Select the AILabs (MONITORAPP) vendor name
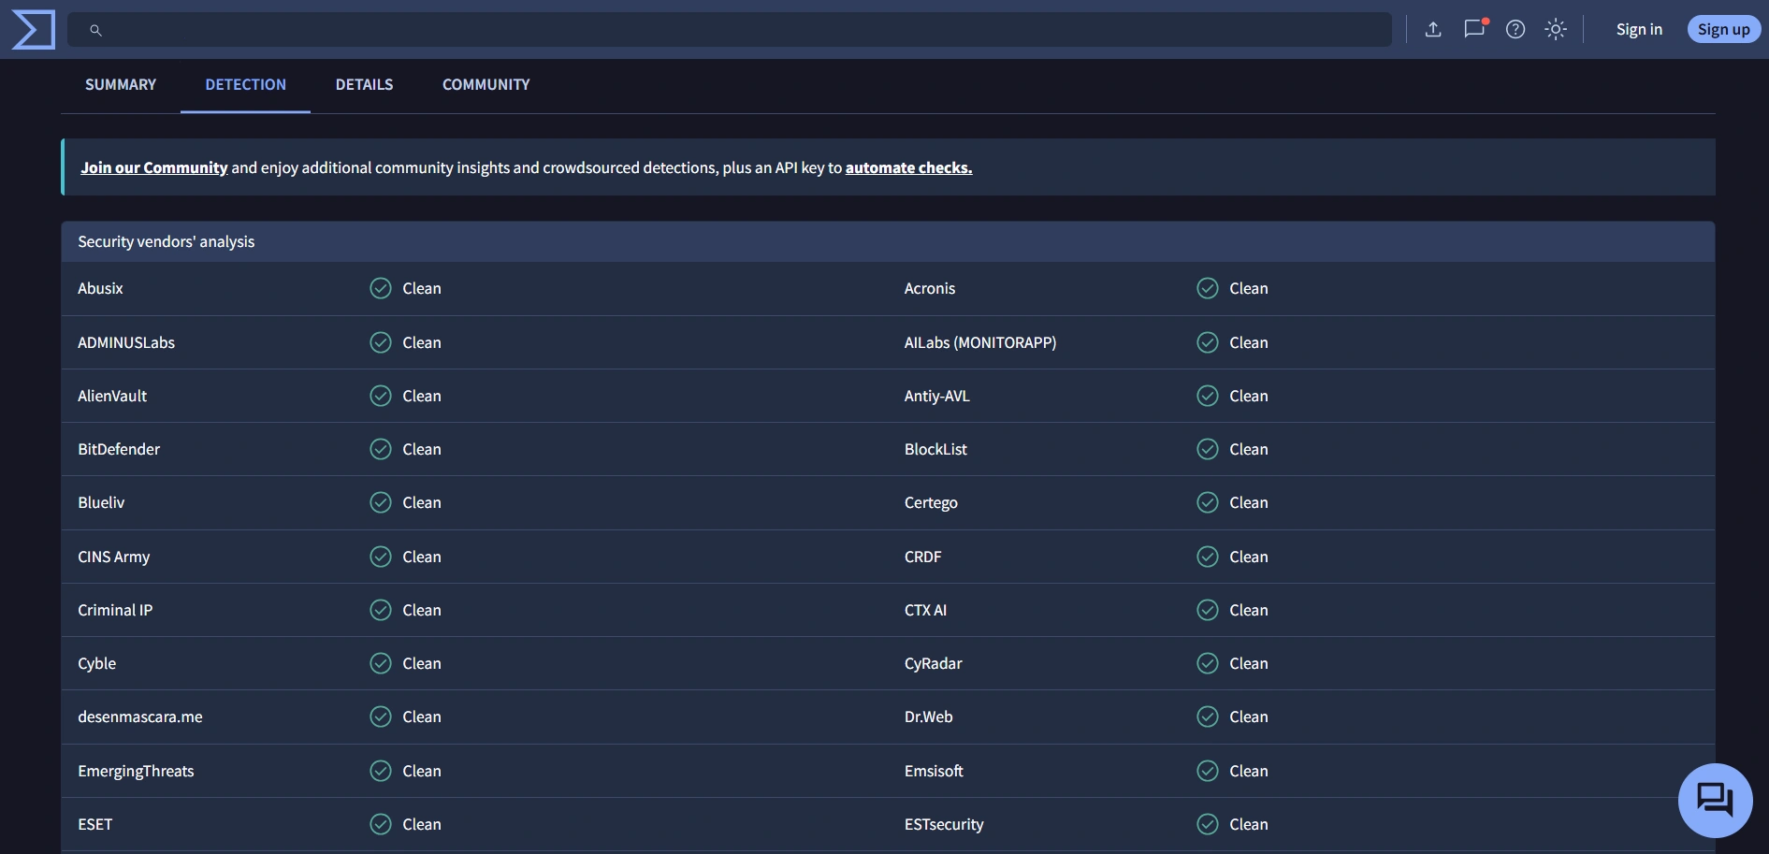1769x854 pixels. click(980, 342)
